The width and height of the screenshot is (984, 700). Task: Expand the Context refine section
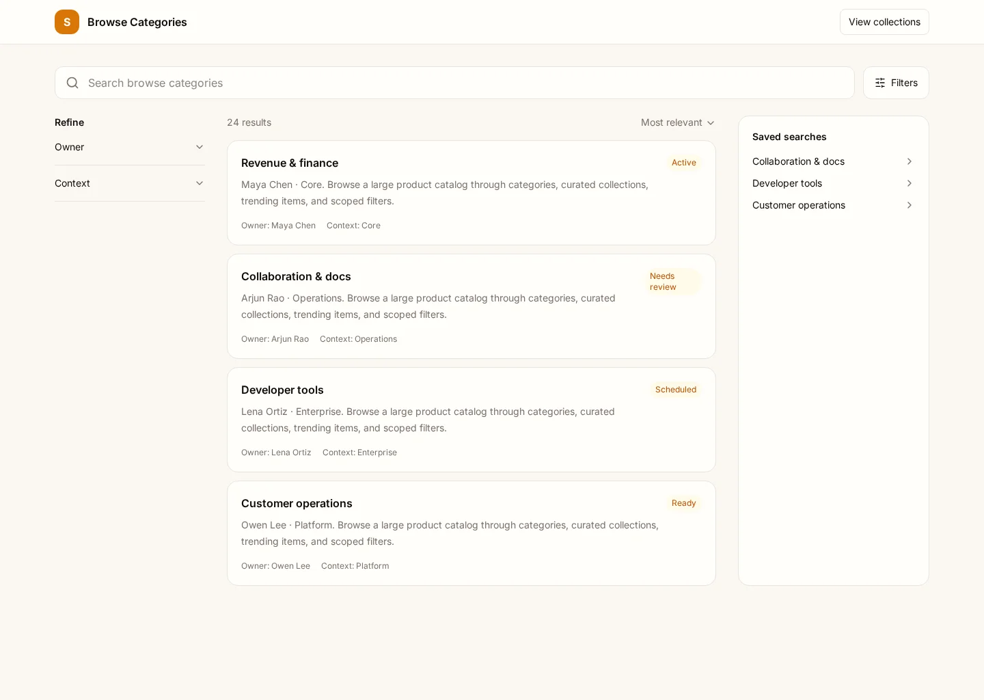tap(130, 183)
